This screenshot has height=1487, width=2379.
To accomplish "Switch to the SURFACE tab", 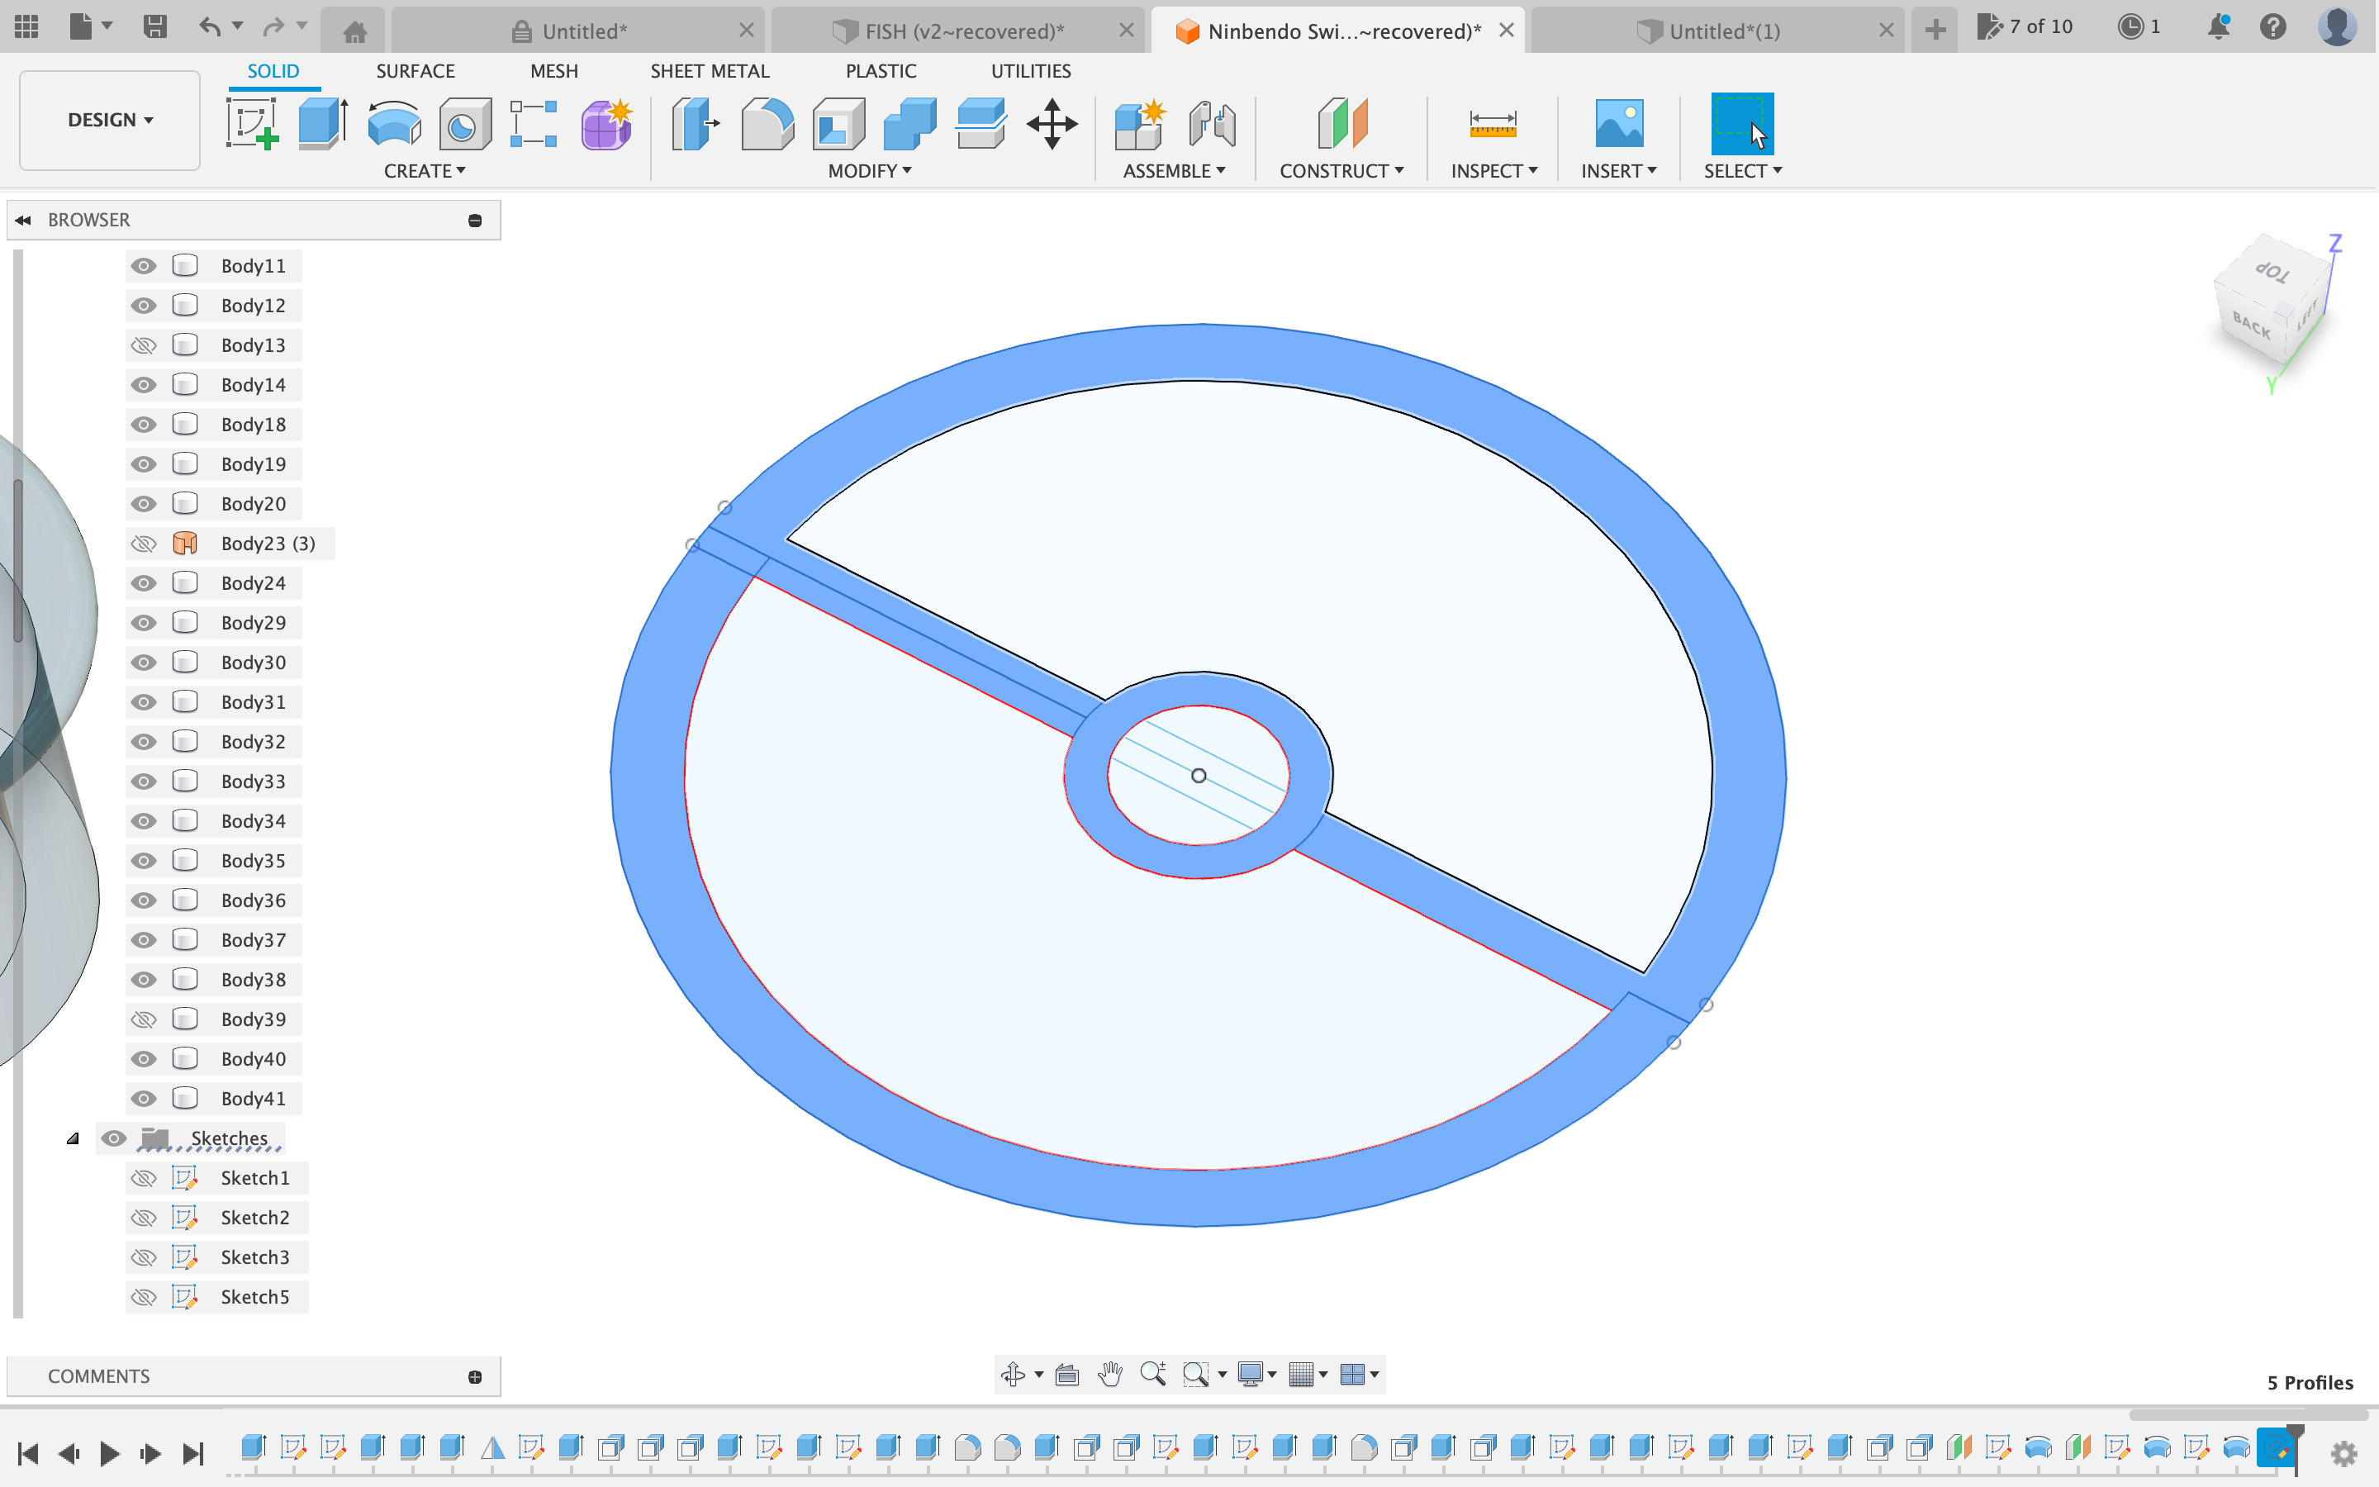I will point(415,71).
